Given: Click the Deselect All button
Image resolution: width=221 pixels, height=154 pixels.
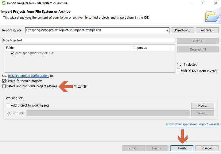Looking at the screenshot, I should (198, 49).
